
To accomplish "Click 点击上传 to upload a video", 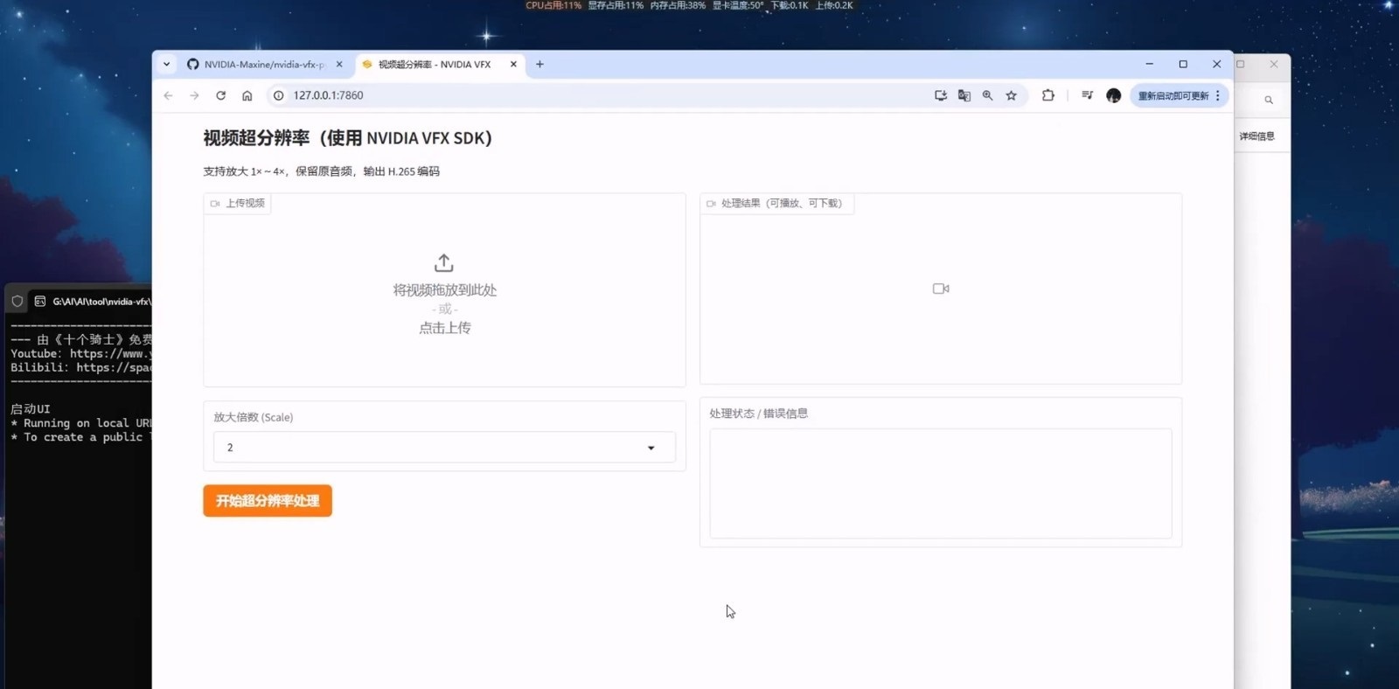I will click(444, 328).
